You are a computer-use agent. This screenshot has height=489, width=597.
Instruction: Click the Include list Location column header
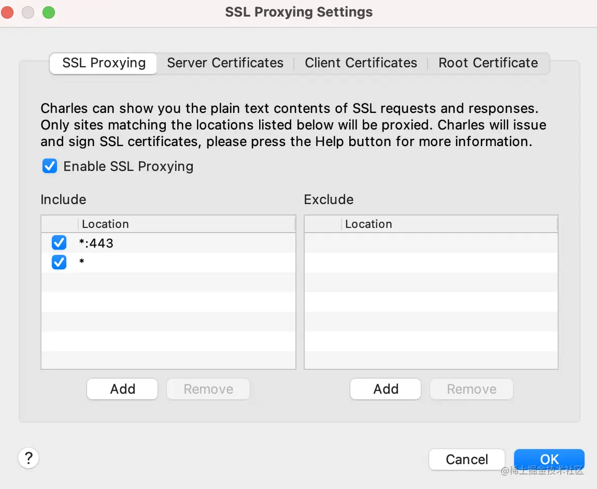pos(105,224)
